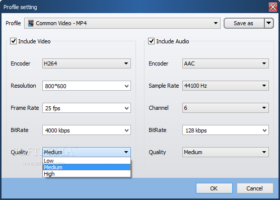The width and height of the screenshot is (280, 200).
Task: Open the audio Quality Medium dropdown
Action: [225, 152]
